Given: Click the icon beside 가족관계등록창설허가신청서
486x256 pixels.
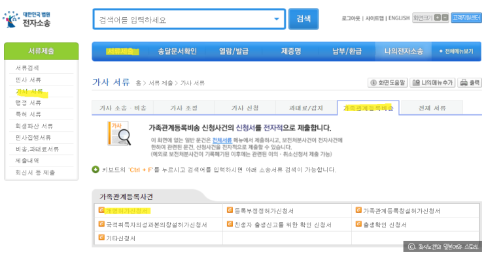Looking at the screenshot, I should point(358,210).
